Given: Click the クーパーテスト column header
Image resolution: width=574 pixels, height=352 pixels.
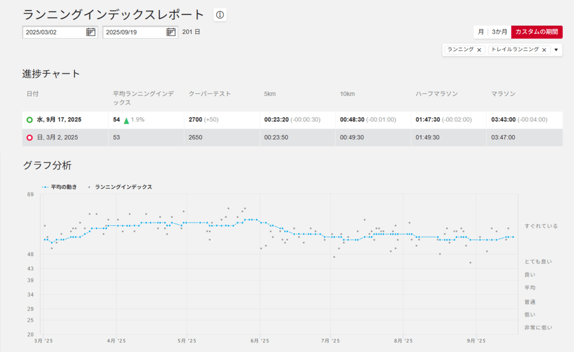Looking at the screenshot, I should click(x=209, y=94).
